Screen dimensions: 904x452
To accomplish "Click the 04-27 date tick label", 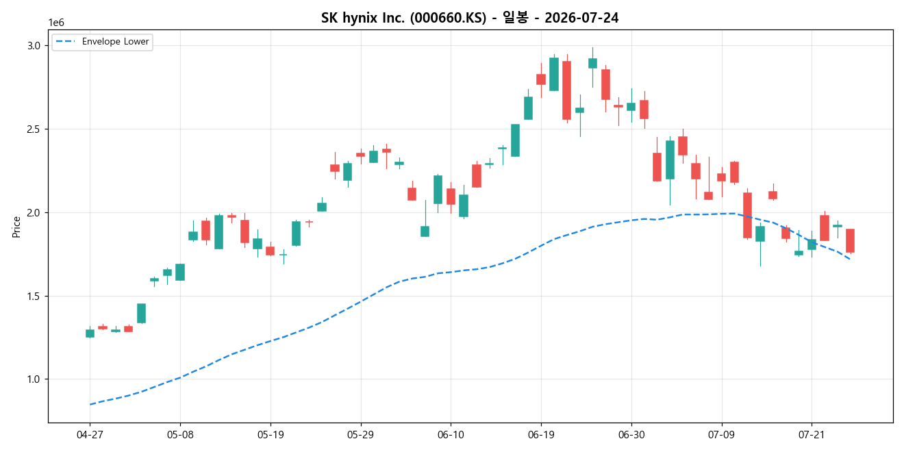I will click(90, 434).
